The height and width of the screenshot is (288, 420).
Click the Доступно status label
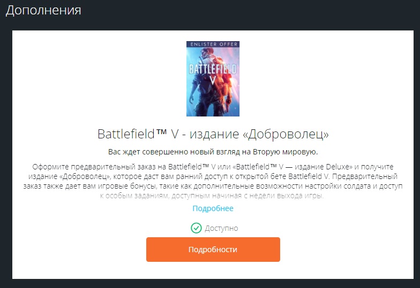[x=221, y=229]
